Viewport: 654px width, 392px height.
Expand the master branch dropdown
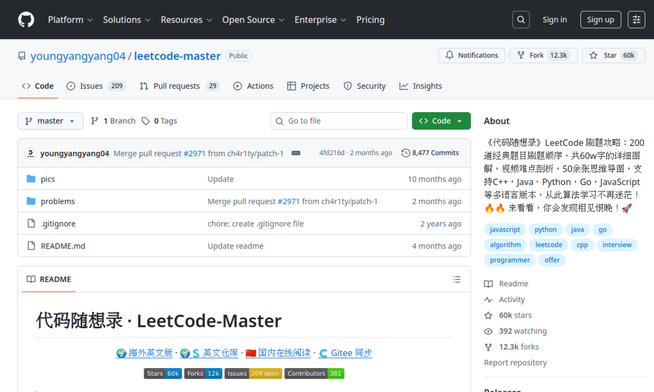tap(50, 121)
